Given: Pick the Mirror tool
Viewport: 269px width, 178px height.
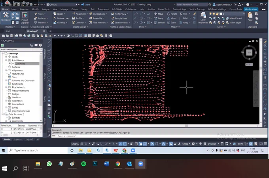Looking at the screenshot, I should click(x=172, y=18).
